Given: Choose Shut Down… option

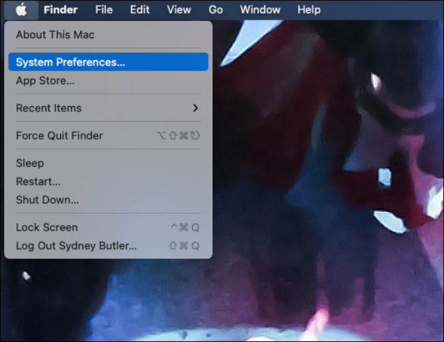Looking at the screenshot, I should (108, 200).
